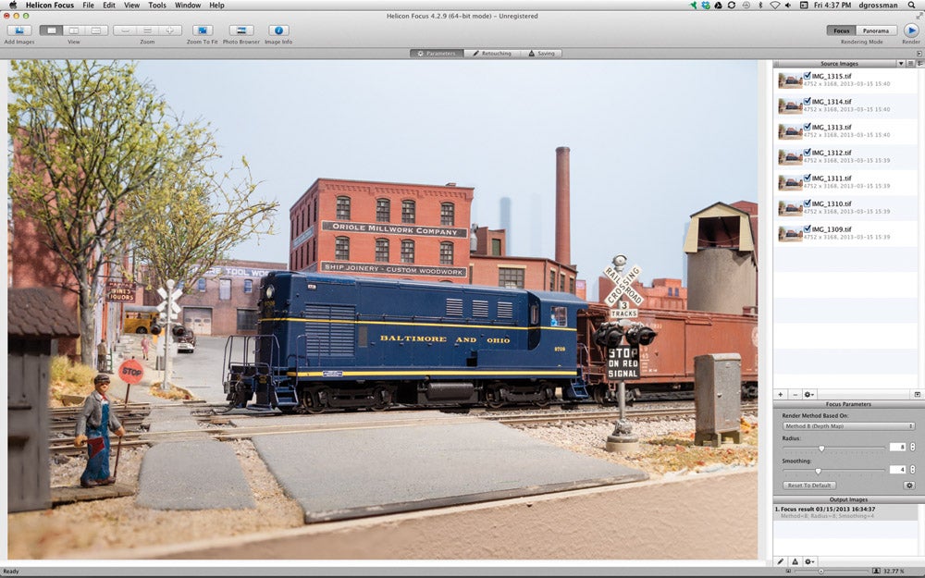This screenshot has width=925, height=578.
Task: Select the stacked split View icon
Action: 96,31
